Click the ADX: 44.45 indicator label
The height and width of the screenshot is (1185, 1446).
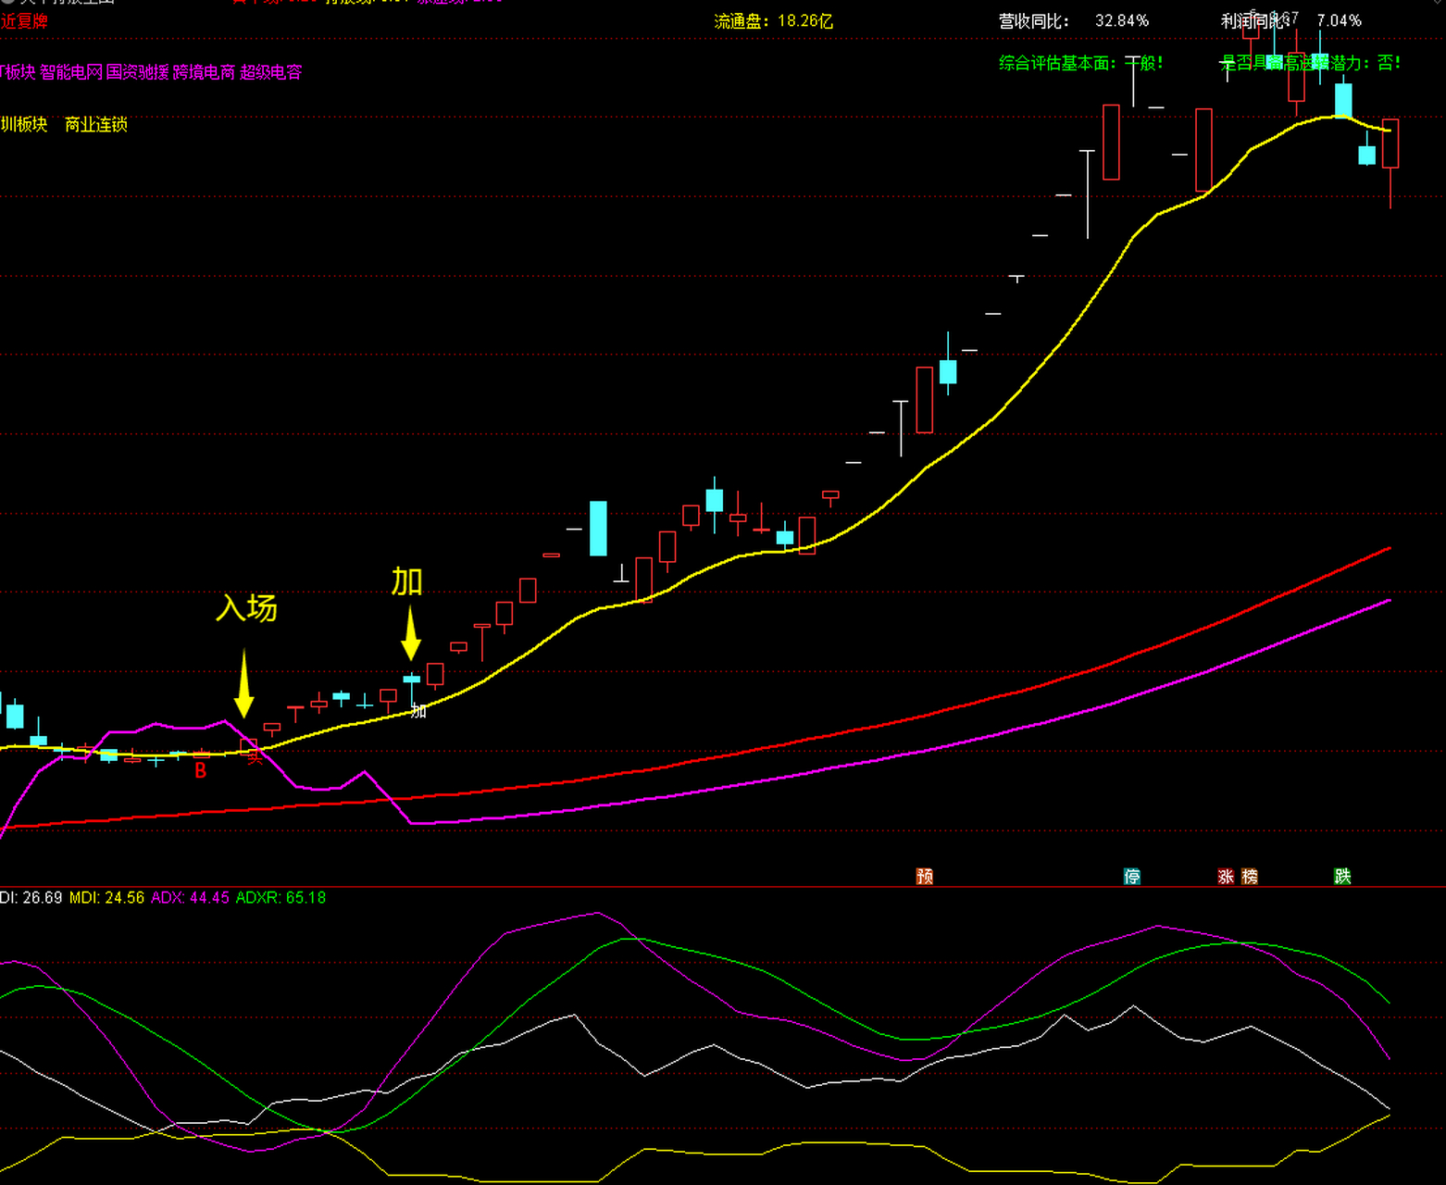(x=190, y=897)
